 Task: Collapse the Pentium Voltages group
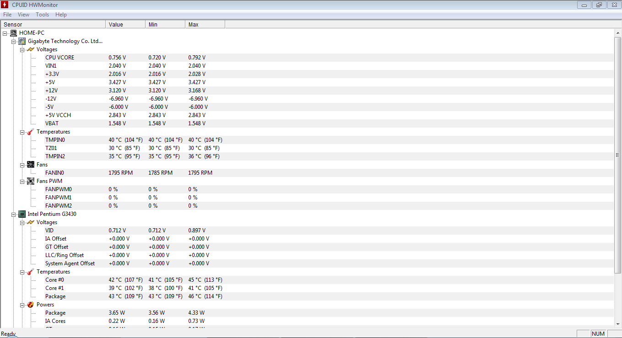point(22,222)
